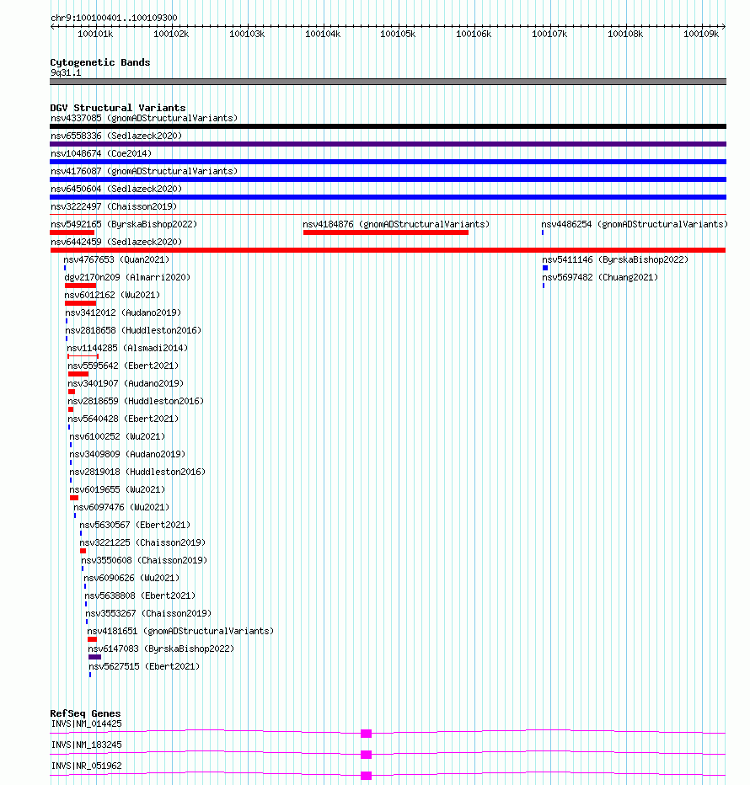Viewport: 750px width, 785px height.
Task: Select the purple nsv6558336 variant bar
Action: pos(388,144)
